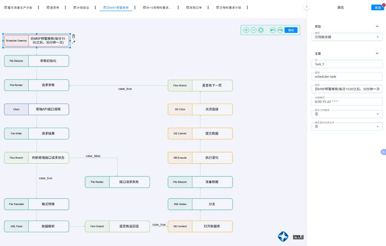Select the 奇瑞API接口调用 Chery node
This screenshot has height=246, width=386.
[37, 109]
